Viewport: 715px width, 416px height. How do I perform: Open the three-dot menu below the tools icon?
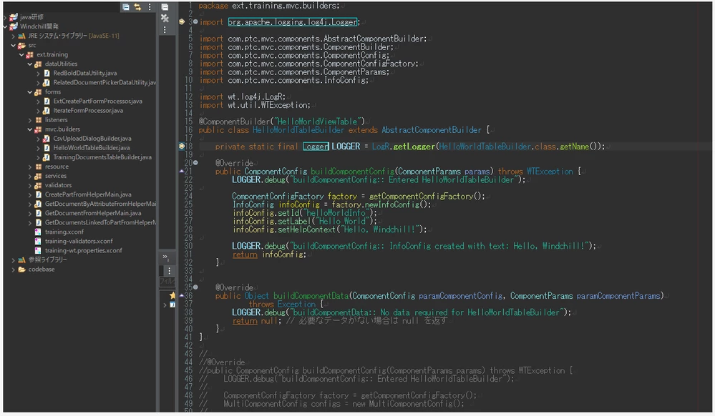(x=165, y=29)
